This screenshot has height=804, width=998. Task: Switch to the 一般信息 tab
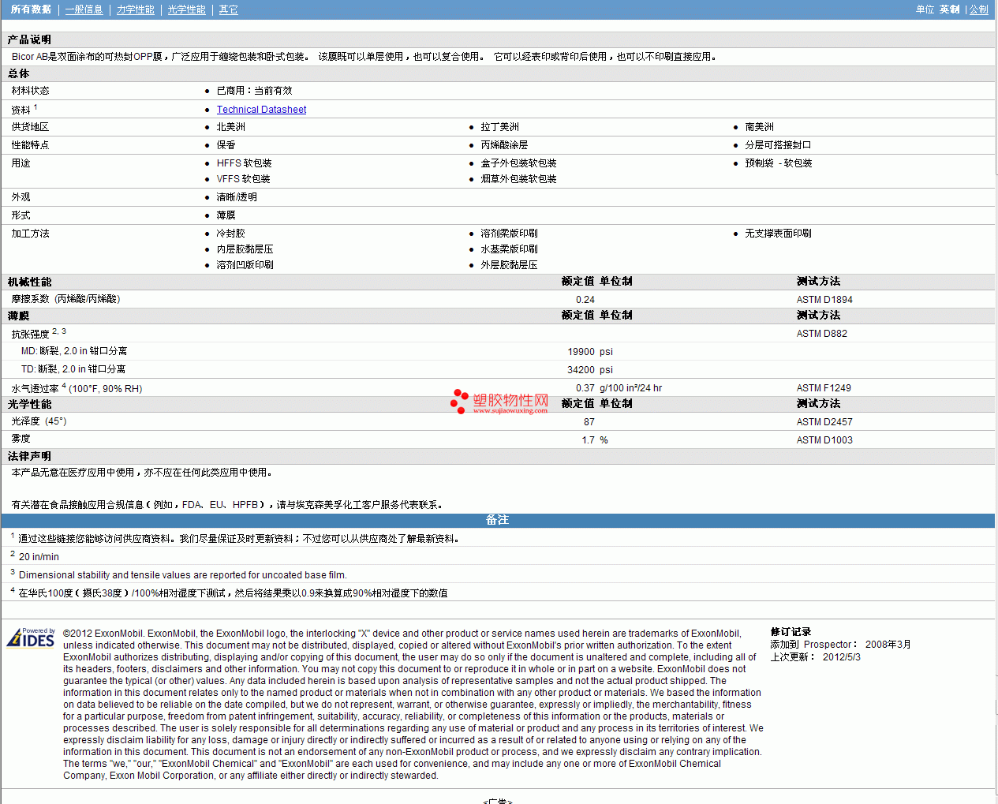point(84,9)
